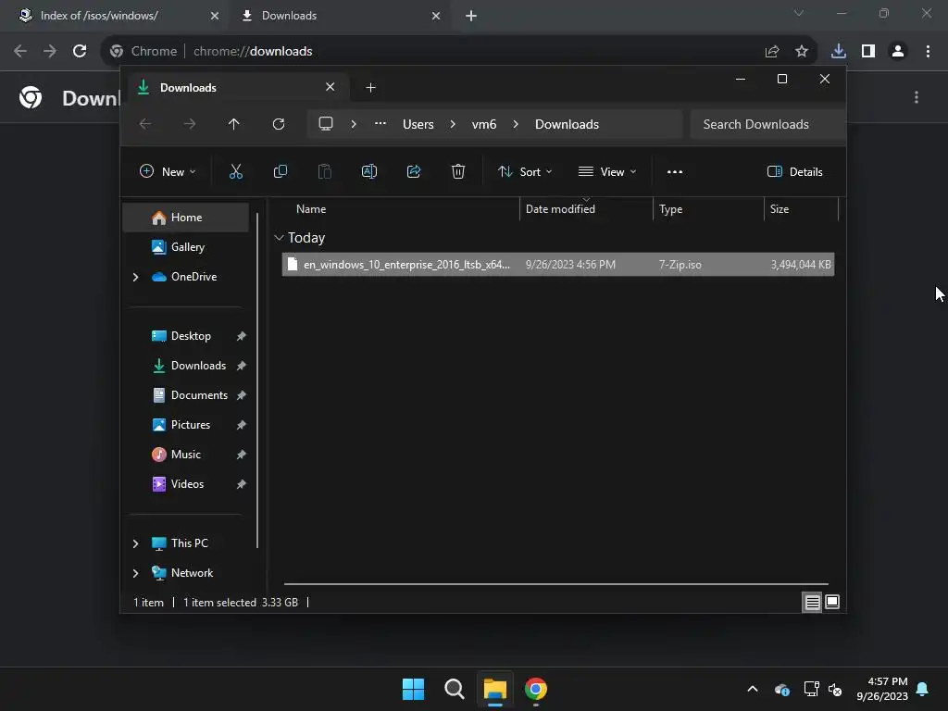
Task: Open Chrome profile avatar menu
Action: click(898, 52)
